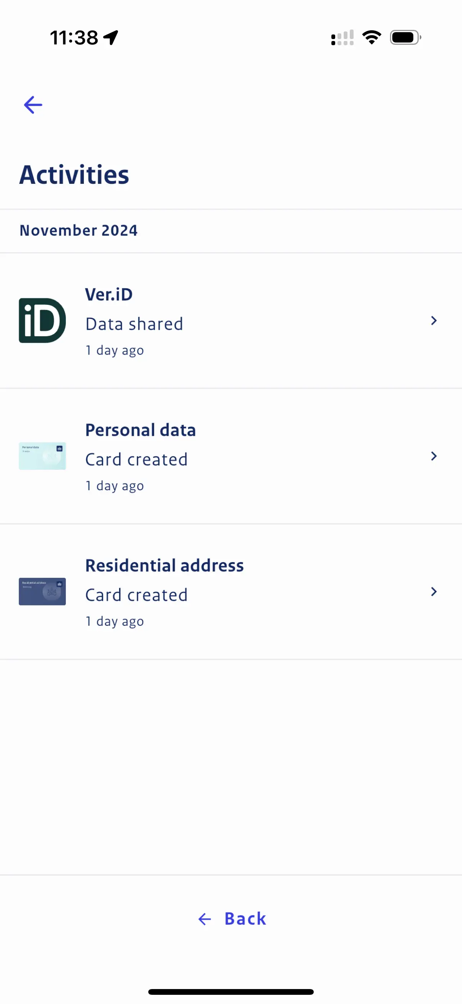Tap the Back link at the bottom
Viewport: 462px width, 1004px height.
(245, 919)
